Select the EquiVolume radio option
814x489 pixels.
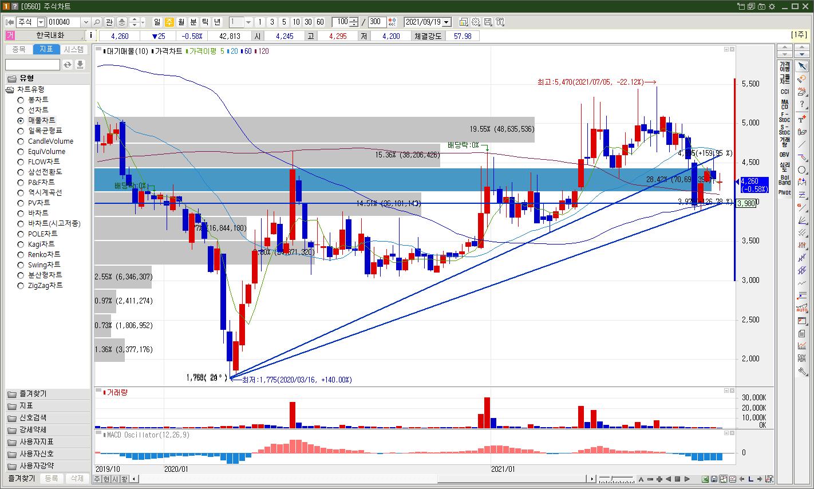pyautogui.click(x=21, y=152)
